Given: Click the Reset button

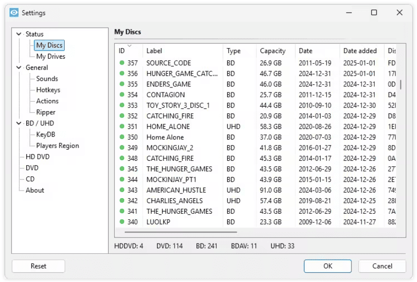Looking at the screenshot, I should (x=38, y=266).
